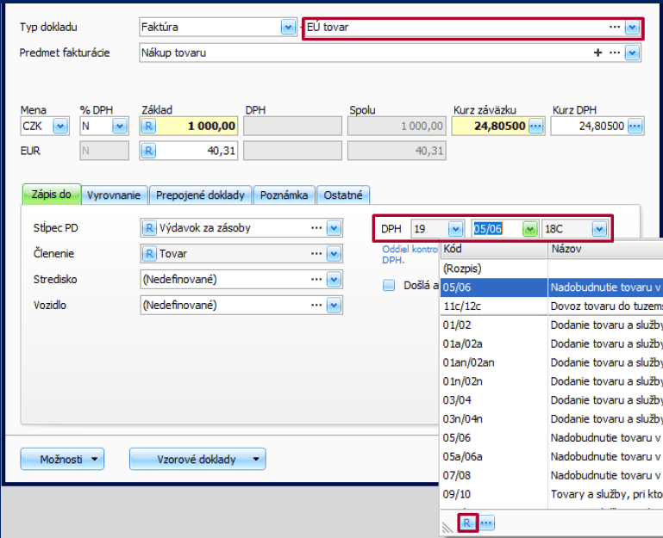Expand the EÚ tovar dropdown arrow
663x538 pixels.
pyautogui.click(x=632, y=28)
